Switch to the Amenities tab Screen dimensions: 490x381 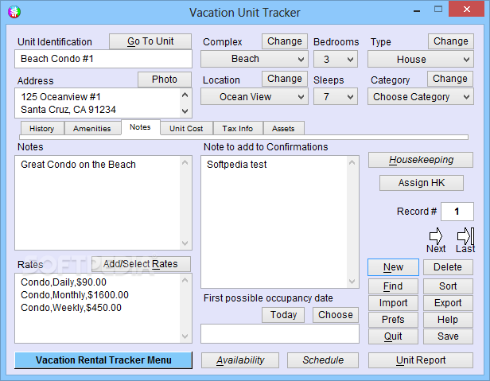pyautogui.click(x=92, y=129)
